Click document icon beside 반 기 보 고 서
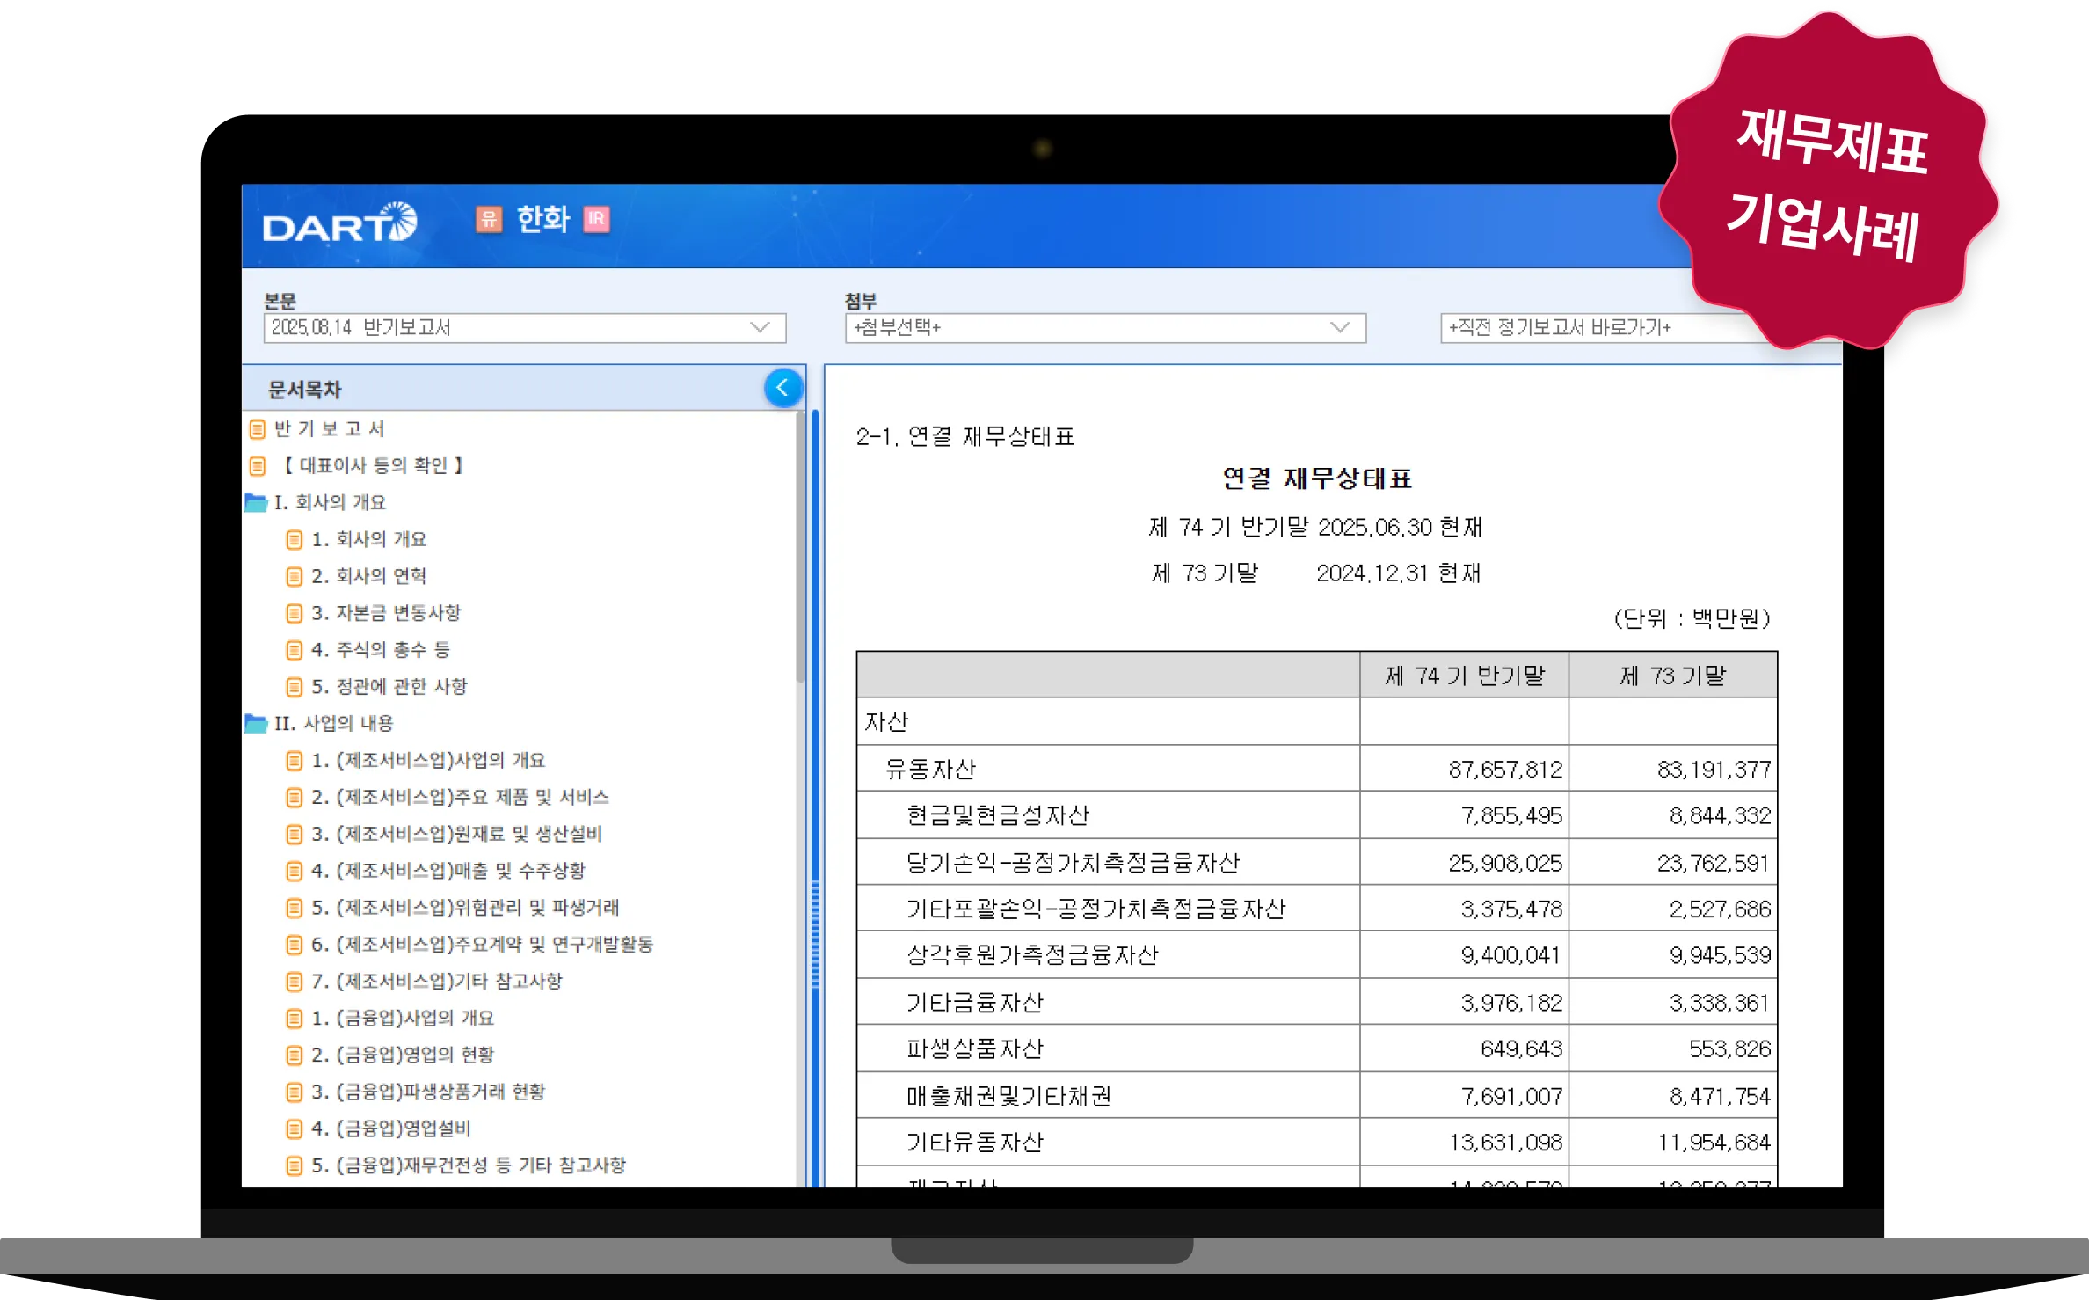 tap(258, 429)
